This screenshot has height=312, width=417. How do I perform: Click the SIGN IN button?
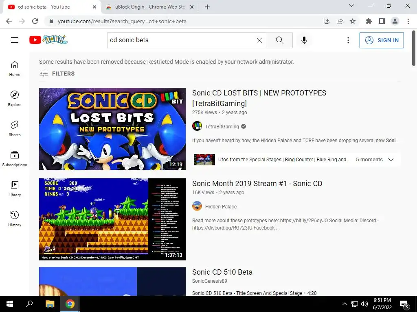(x=382, y=40)
